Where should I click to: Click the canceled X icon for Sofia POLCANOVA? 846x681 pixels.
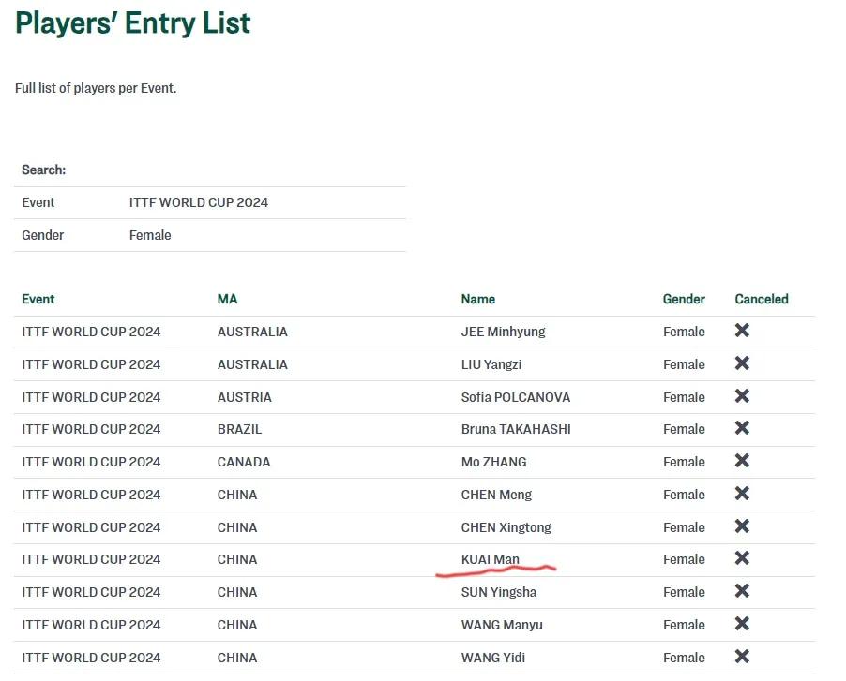pyautogui.click(x=742, y=396)
